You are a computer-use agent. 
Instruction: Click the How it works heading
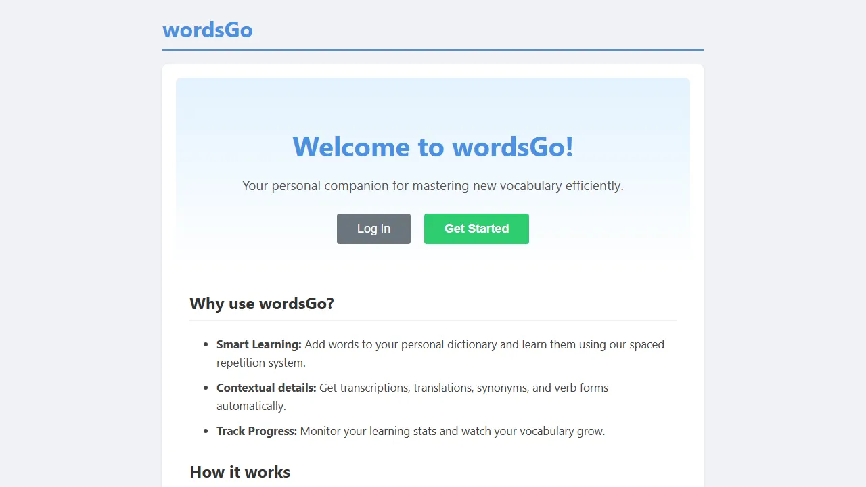[x=240, y=472]
